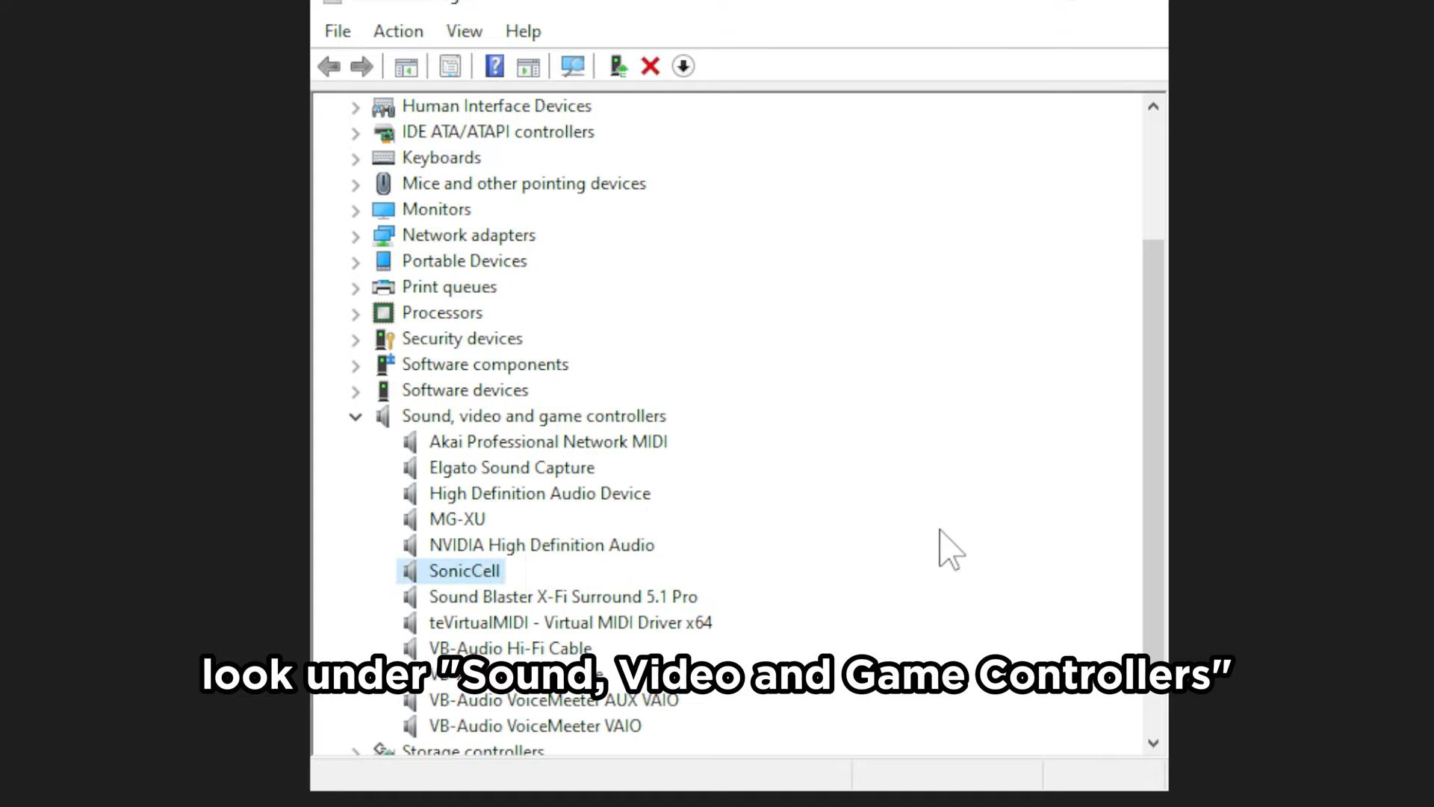Click the Processors chip icon
Screen dimensions: 1434x807
[383, 313]
